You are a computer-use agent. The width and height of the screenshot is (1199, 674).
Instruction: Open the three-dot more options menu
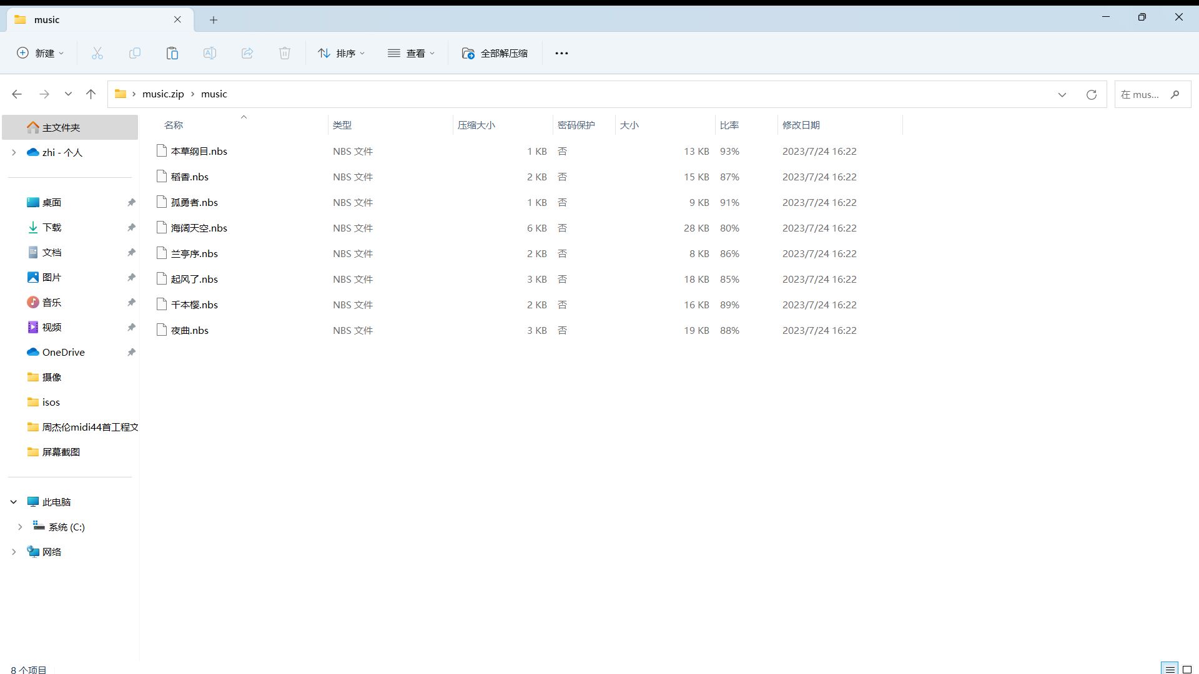561,53
